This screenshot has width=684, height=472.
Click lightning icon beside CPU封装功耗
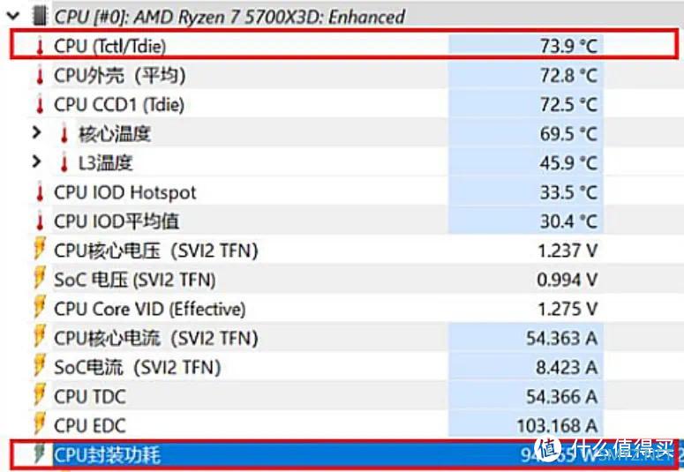(40, 453)
